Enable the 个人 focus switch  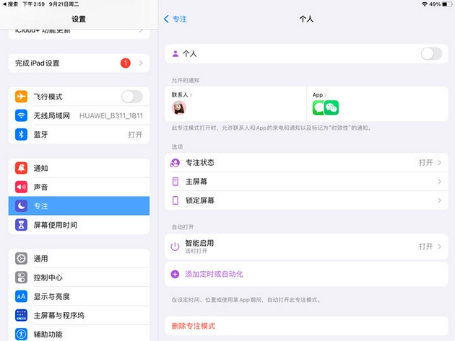click(x=431, y=53)
